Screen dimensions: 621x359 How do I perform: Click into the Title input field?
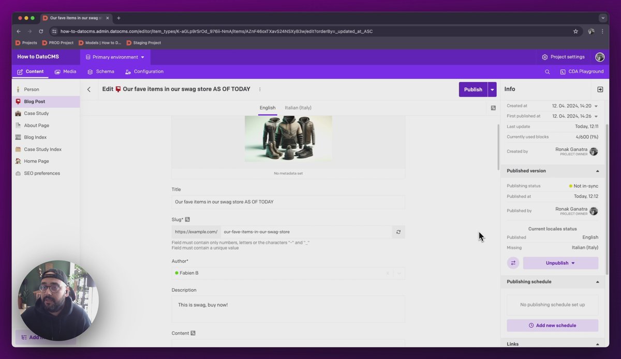click(288, 202)
